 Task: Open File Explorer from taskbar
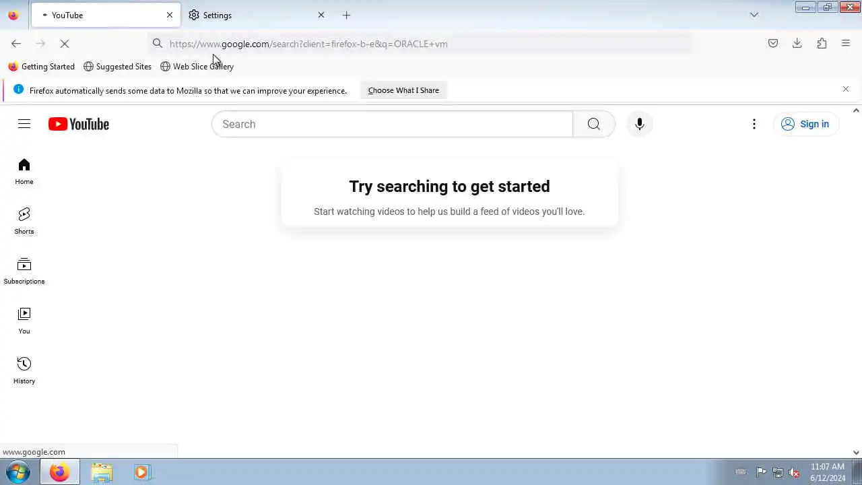click(102, 472)
